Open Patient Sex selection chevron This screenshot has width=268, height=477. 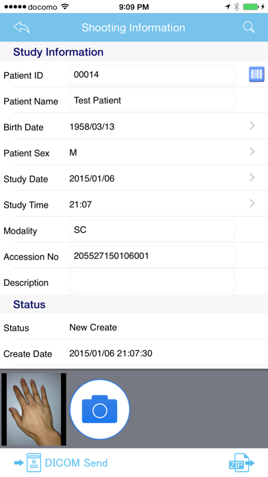252,151
